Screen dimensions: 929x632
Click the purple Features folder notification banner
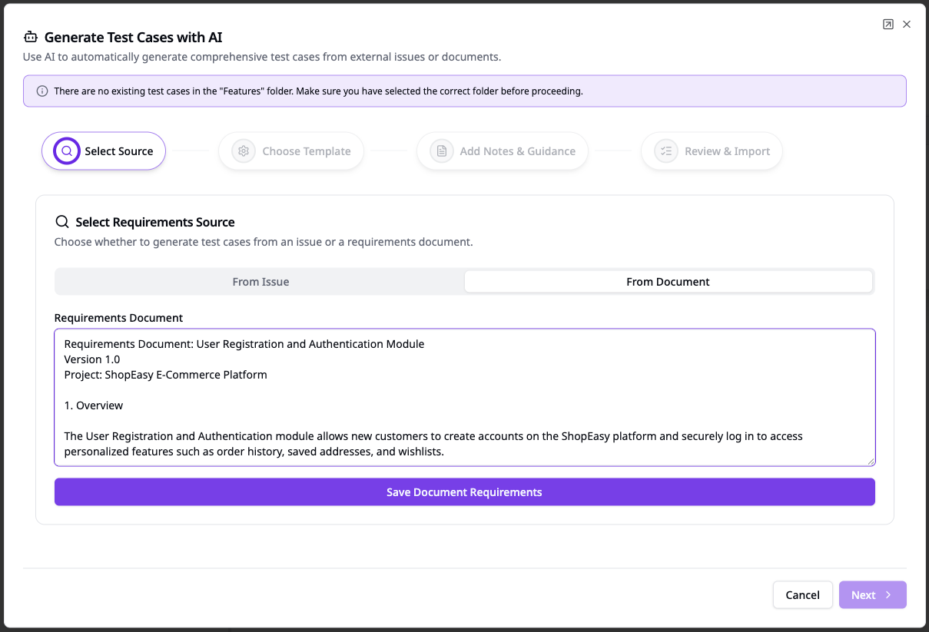pos(464,91)
